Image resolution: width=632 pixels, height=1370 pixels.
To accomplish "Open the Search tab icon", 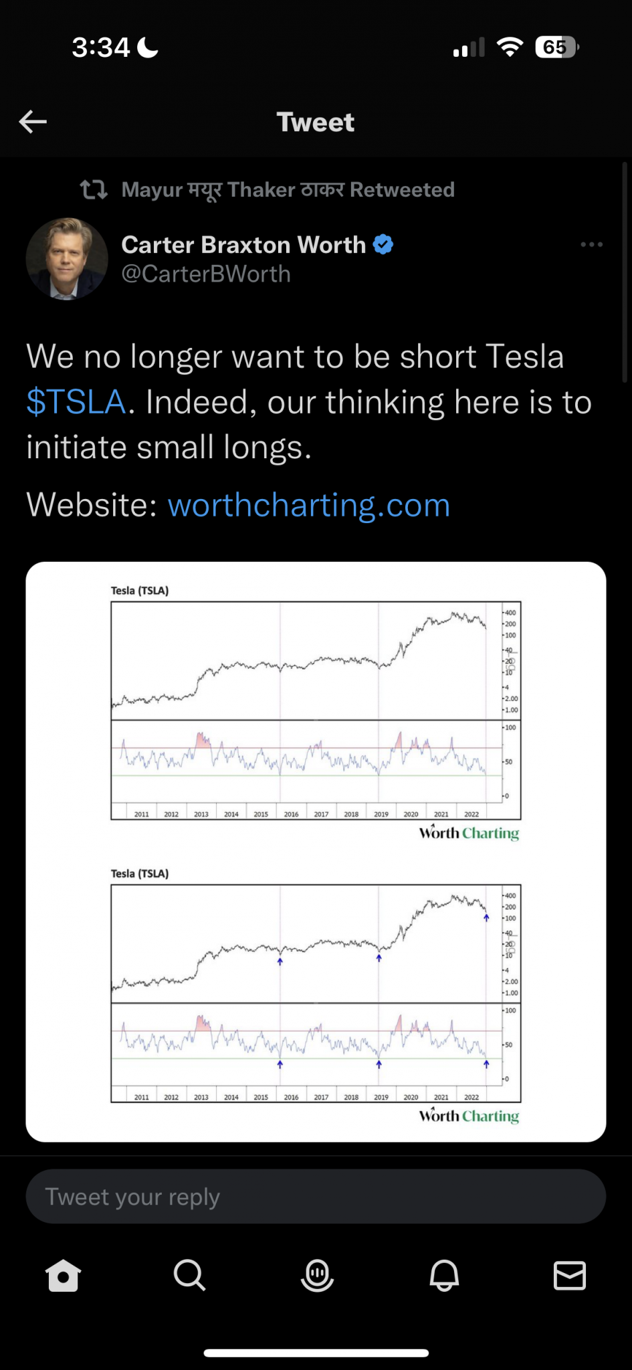I will [190, 1275].
